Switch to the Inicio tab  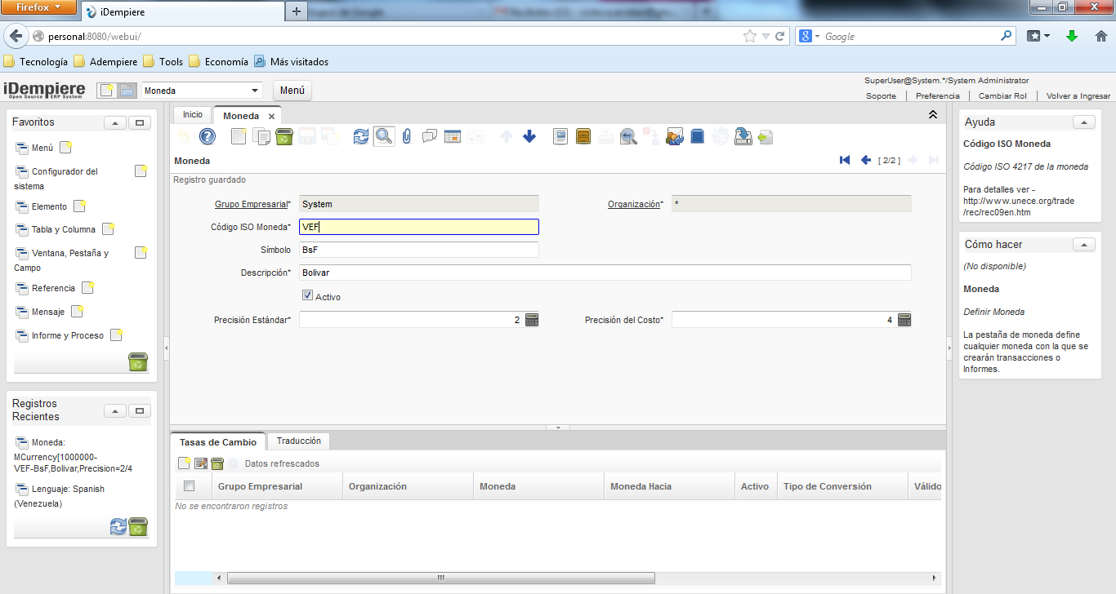click(x=193, y=115)
